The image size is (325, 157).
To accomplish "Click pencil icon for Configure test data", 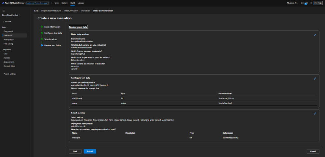I will pyautogui.click(x=315, y=78).
